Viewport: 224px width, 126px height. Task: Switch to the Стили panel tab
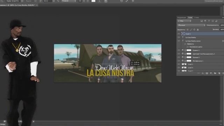point(196,17)
